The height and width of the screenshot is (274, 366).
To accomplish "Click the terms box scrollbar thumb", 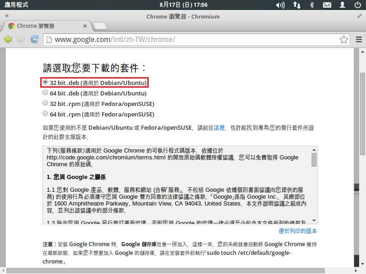I will tap(314, 160).
